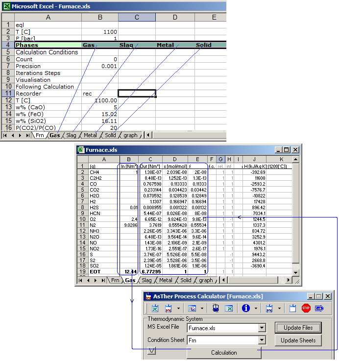Toggle the small expand arrow left of Calculation
Viewport: 339px width, 362px height.
click(x=152, y=350)
